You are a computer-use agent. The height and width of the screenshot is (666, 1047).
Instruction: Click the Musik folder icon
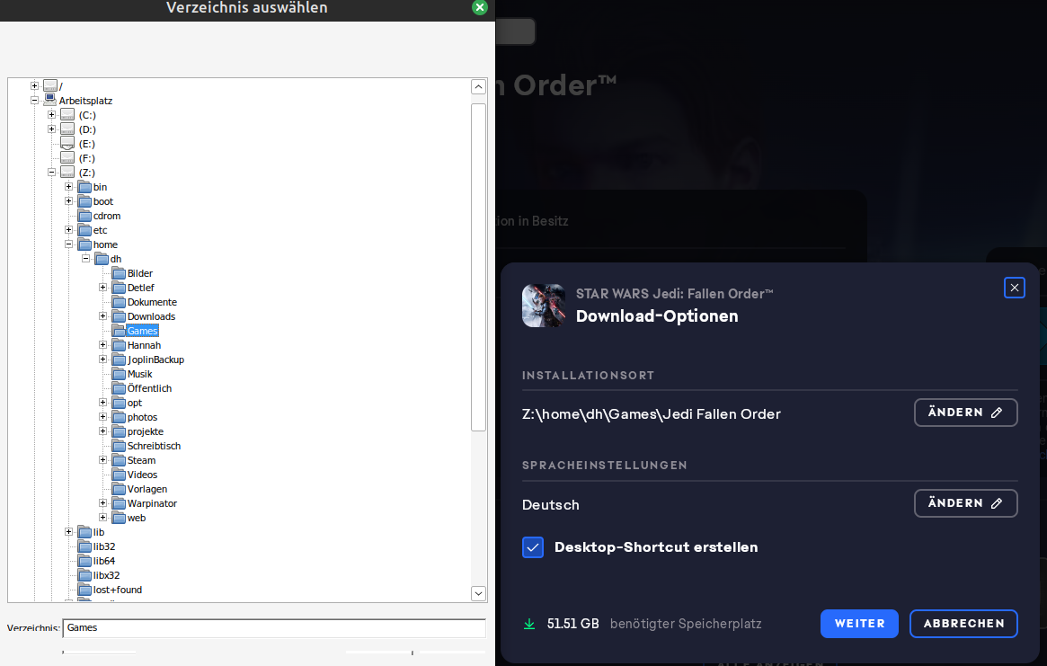[x=119, y=374]
